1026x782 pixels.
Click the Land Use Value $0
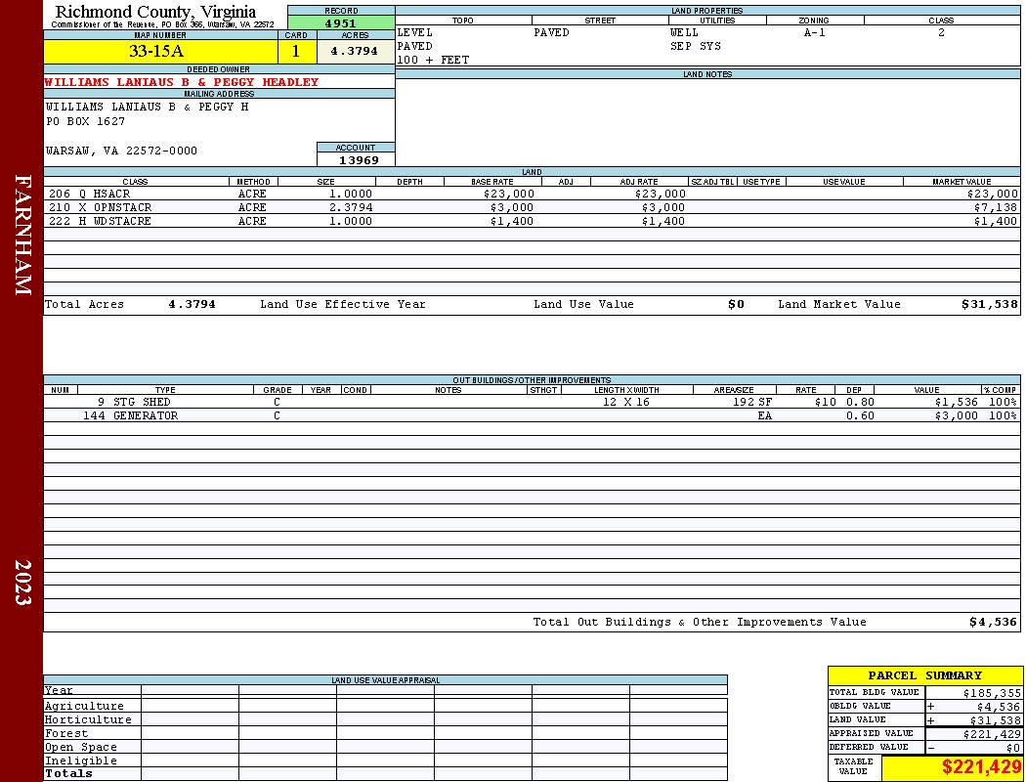pos(736,304)
